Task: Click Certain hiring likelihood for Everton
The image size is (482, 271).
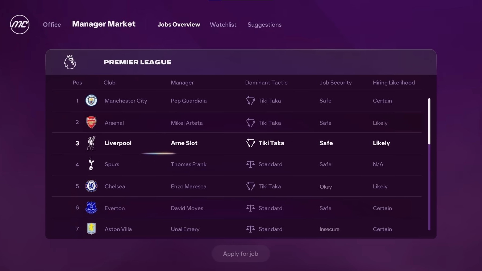Action: tap(382, 208)
